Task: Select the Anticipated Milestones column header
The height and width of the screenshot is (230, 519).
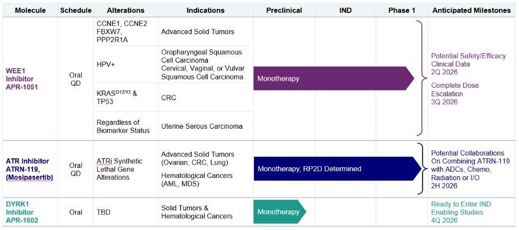Action: (471, 10)
